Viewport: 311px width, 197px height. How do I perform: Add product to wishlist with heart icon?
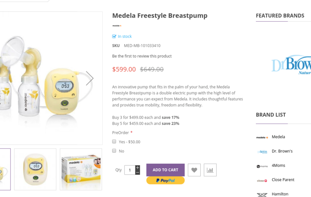194,170
